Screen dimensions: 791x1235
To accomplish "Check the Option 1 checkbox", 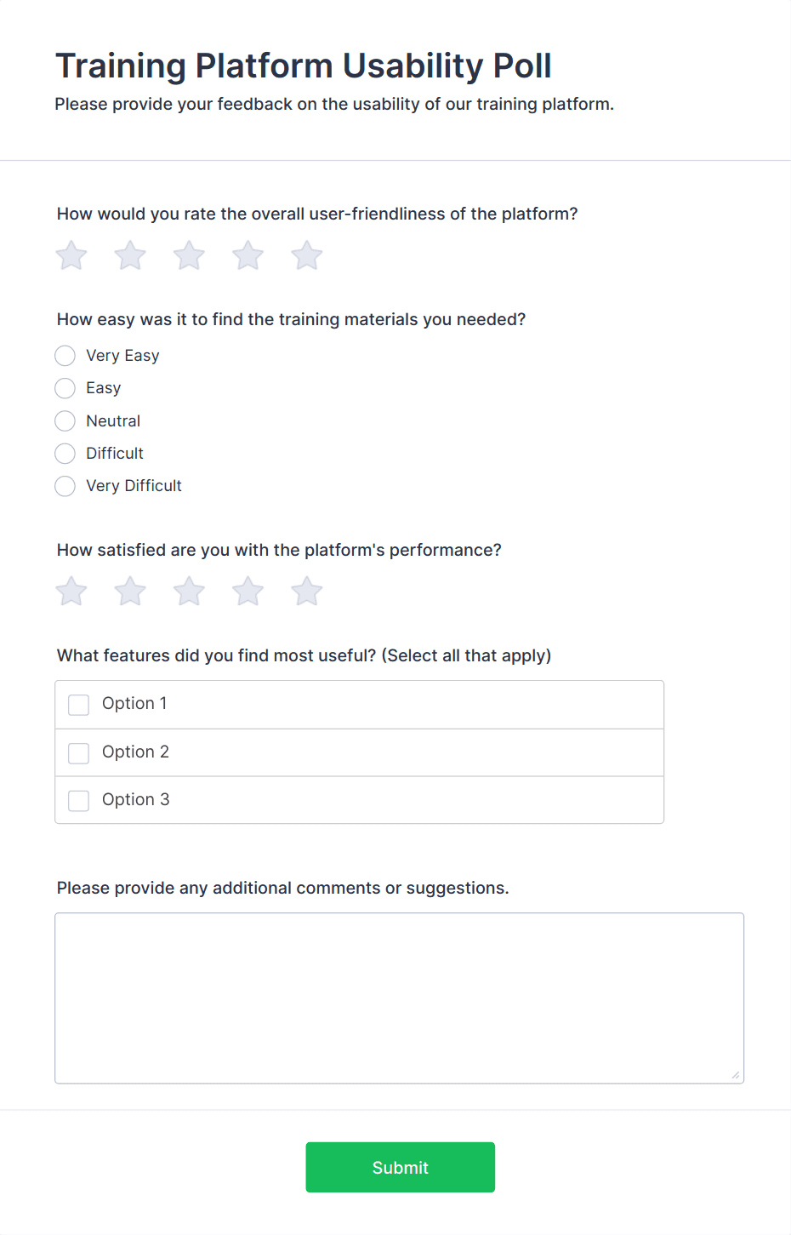I will click(79, 705).
